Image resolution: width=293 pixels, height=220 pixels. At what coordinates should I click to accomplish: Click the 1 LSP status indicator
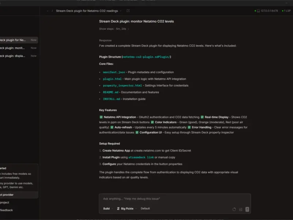286,11
